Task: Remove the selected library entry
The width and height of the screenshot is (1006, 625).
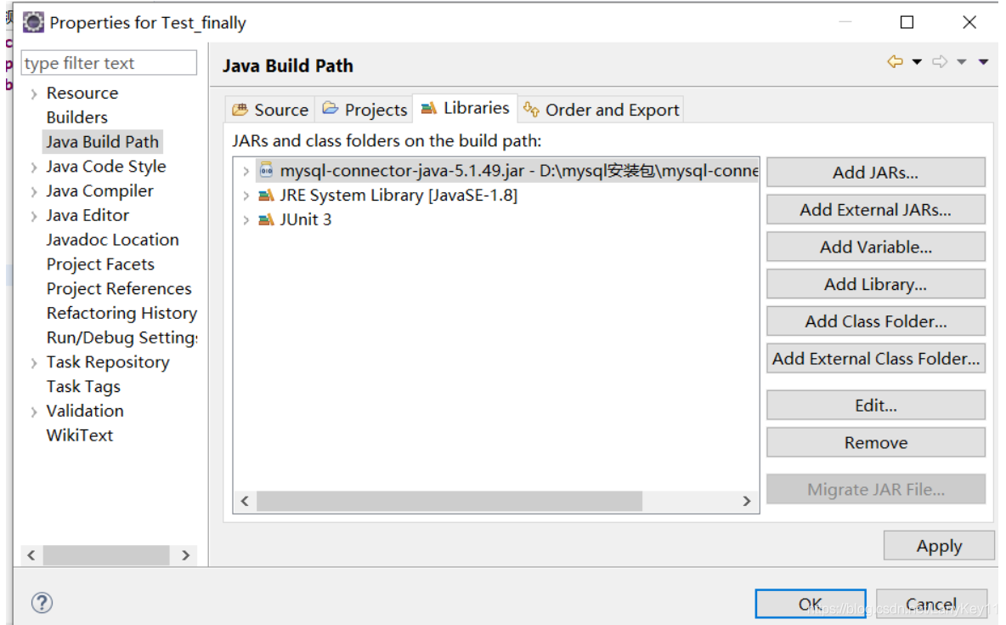Action: tap(876, 442)
